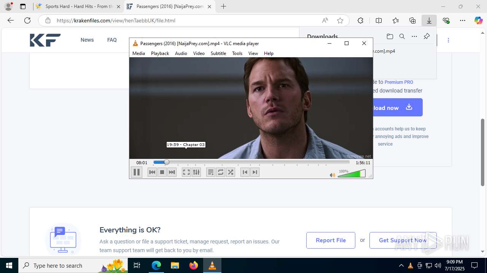This screenshot has height=273, width=487.
Task: Open the VLC Video menu
Action: (199, 53)
